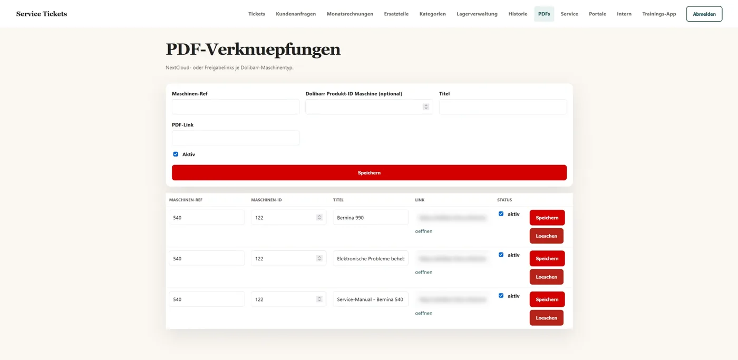The width and height of the screenshot is (738, 360).
Task: Open oeffnen link for Bernina 990
Action: [x=424, y=231]
